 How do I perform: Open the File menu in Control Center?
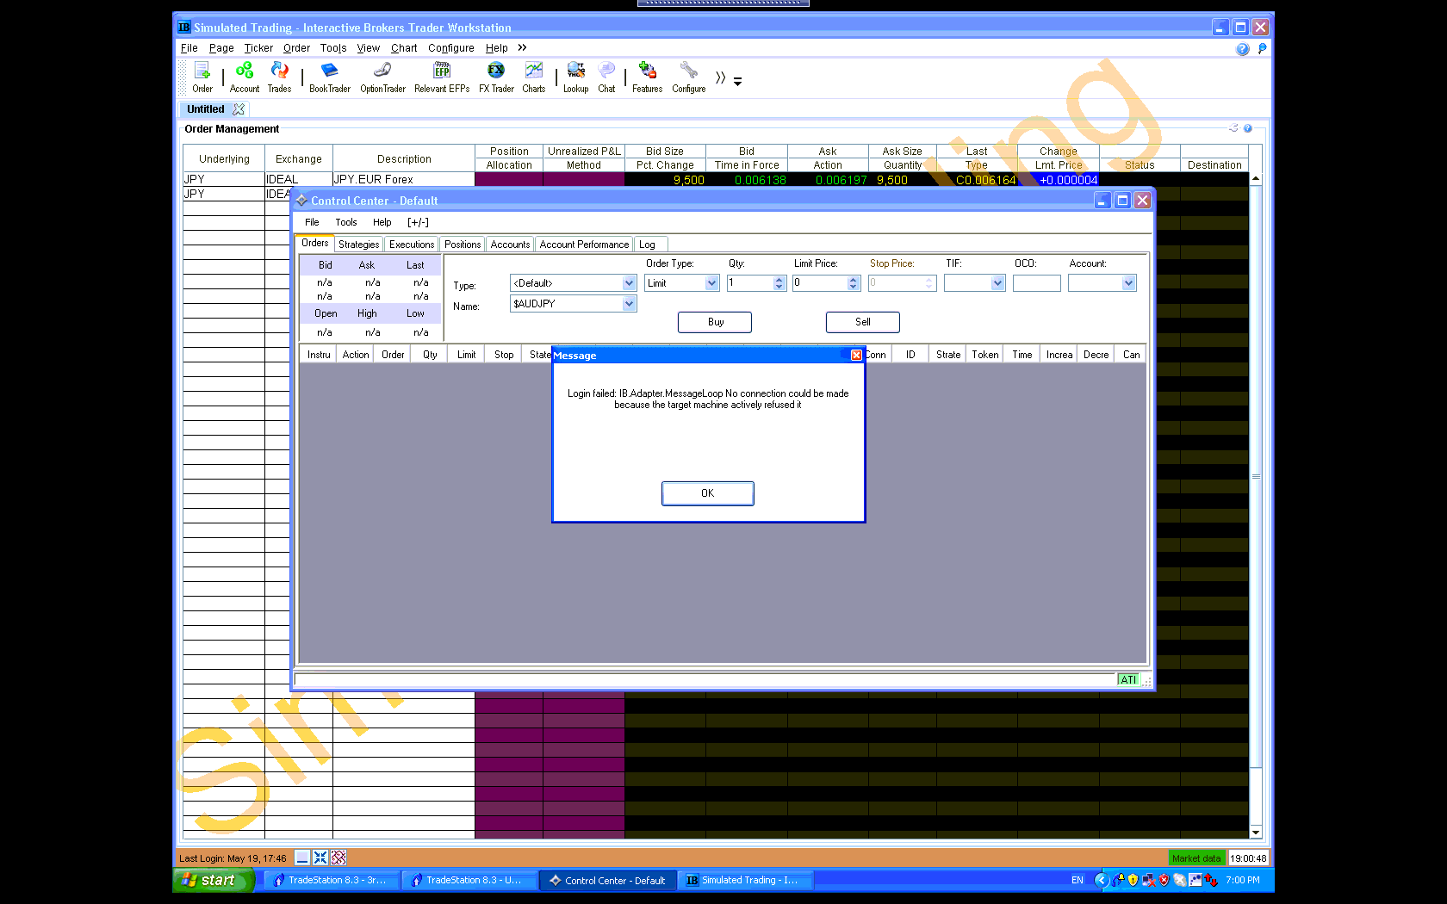point(312,222)
